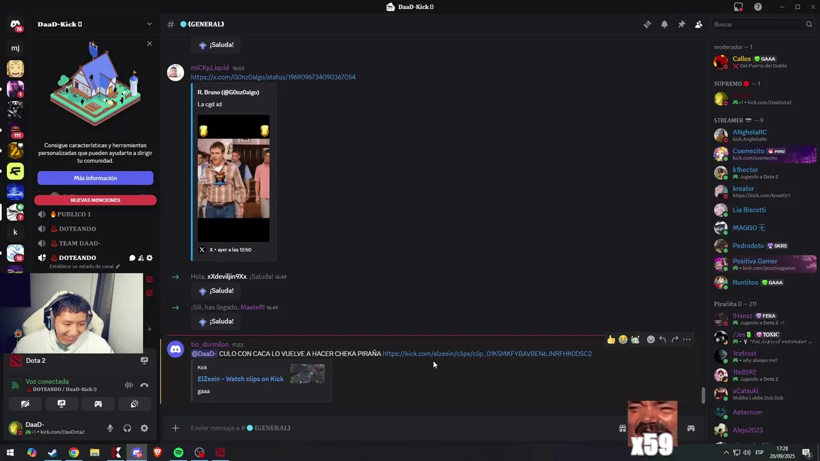Dismiss the community tools banner

click(149, 44)
